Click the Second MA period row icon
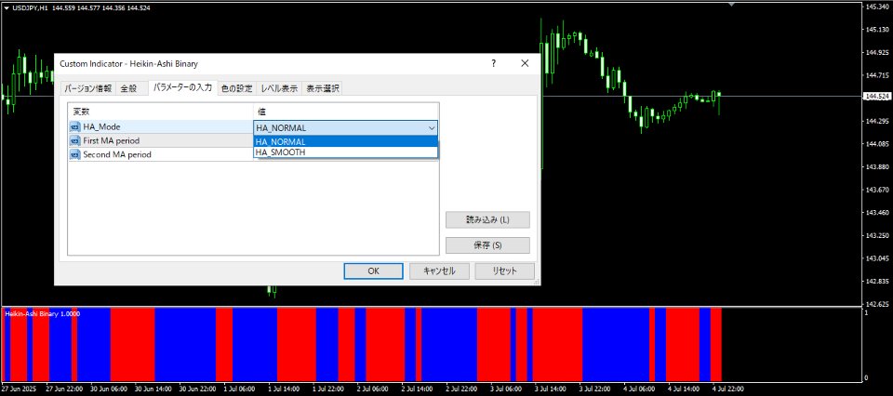The image size is (893, 396). [74, 154]
